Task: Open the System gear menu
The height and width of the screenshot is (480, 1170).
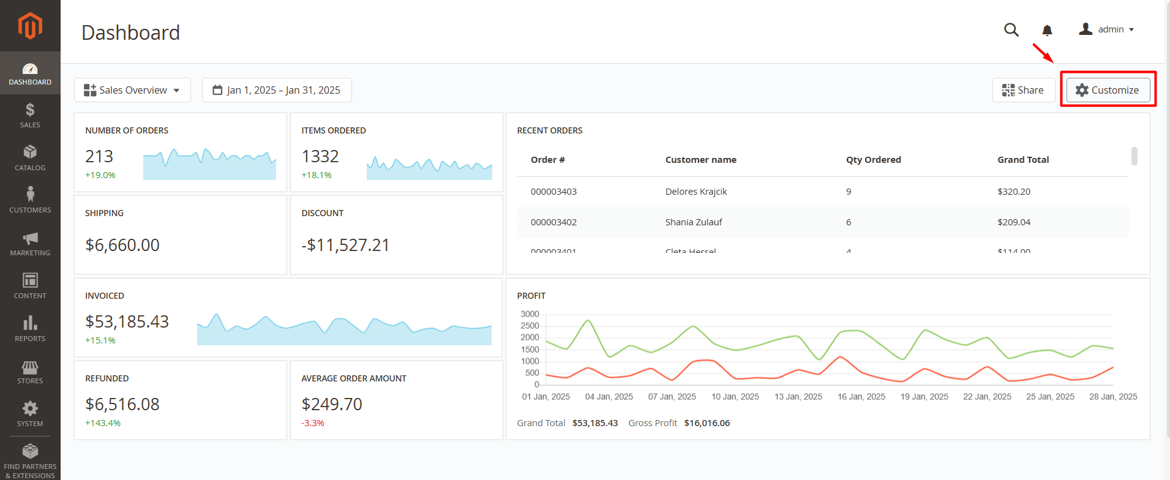Action: 30,414
